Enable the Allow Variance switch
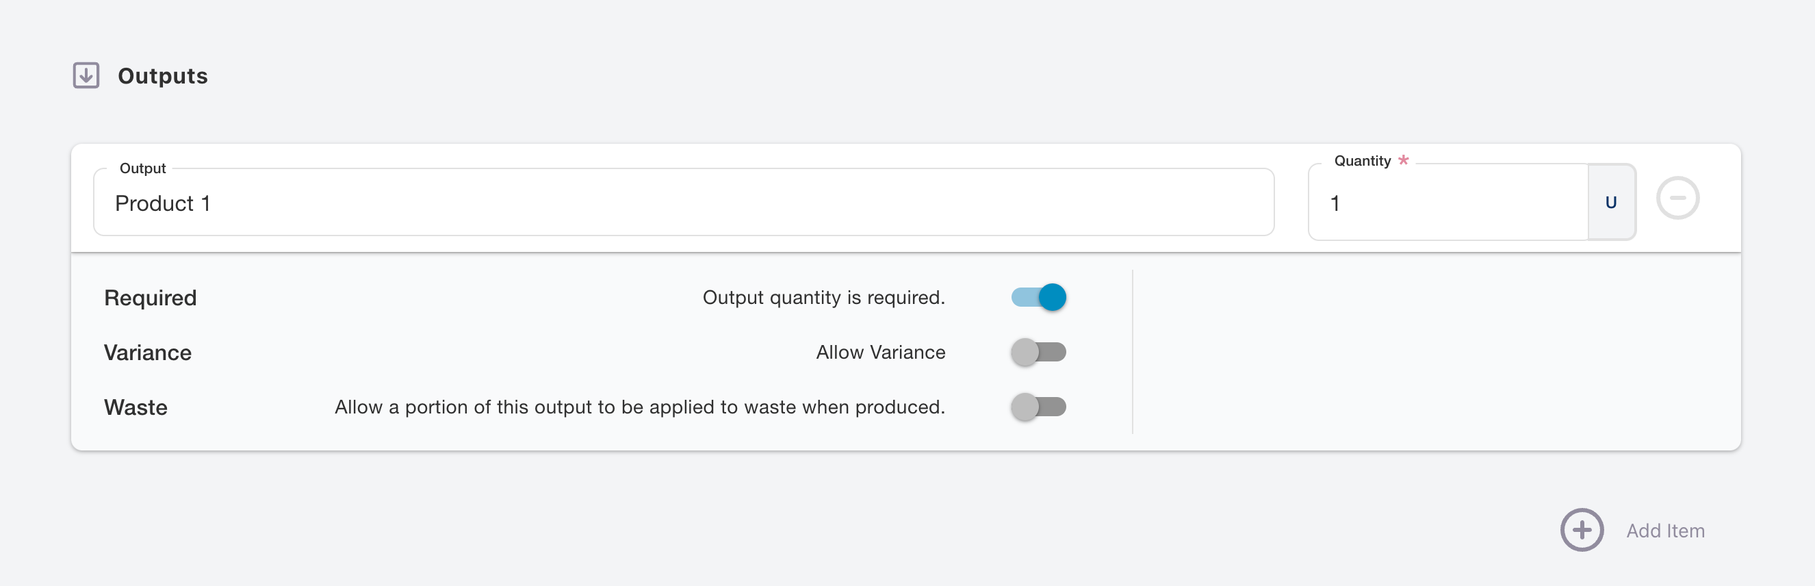Image resolution: width=1815 pixels, height=586 pixels. pyautogui.click(x=1038, y=352)
